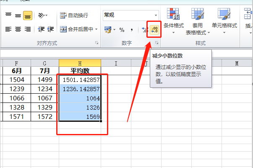Align text to the right
This screenshot has height=168, width=253.
tap(28, 29)
